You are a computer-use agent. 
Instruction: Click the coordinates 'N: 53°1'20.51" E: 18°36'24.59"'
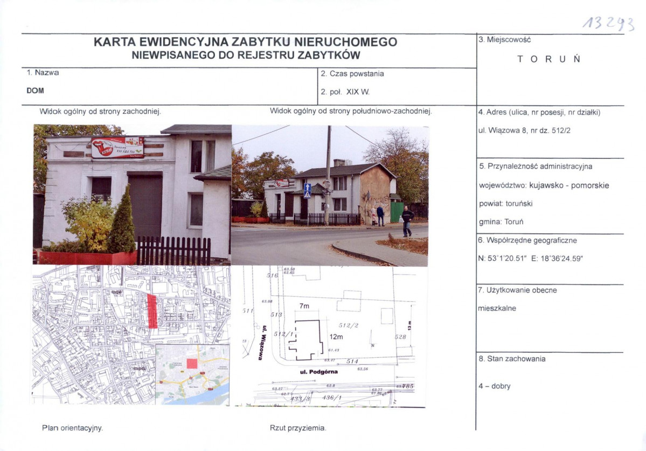(530, 259)
